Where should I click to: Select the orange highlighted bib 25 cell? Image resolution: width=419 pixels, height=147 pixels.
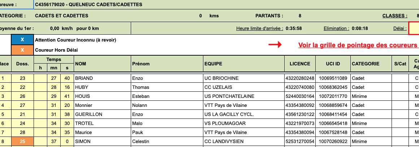(x=22, y=141)
